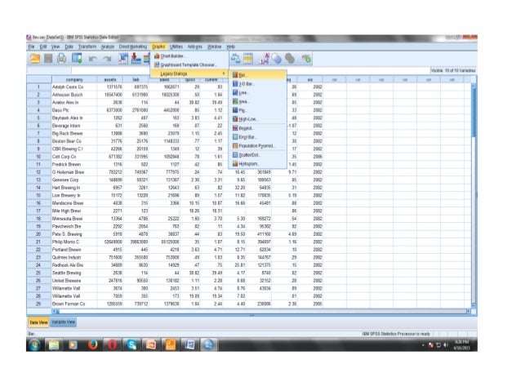Open Skype from the taskbar
Viewport: 521px width, 391px height.
131,345
